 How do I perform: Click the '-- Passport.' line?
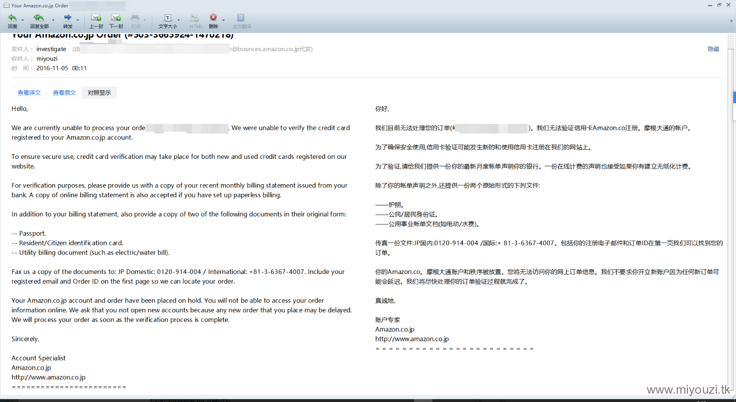(29, 233)
